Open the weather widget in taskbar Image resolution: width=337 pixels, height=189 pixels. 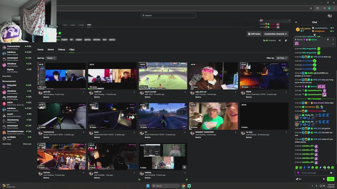coord(9,186)
